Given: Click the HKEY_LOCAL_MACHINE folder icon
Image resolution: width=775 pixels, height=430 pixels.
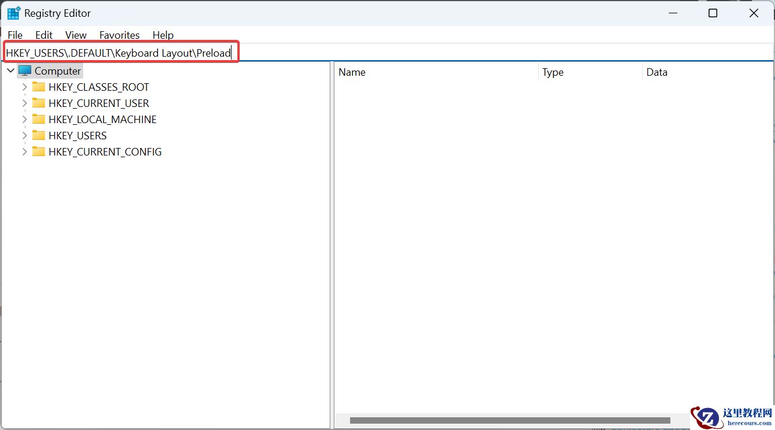Looking at the screenshot, I should click(39, 120).
